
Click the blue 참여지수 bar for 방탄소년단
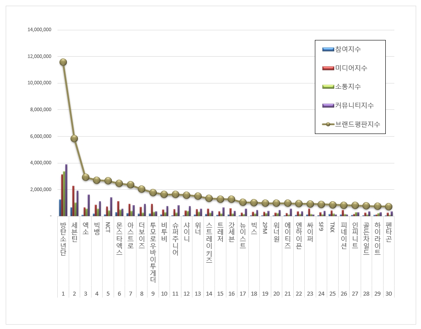(x=60, y=208)
